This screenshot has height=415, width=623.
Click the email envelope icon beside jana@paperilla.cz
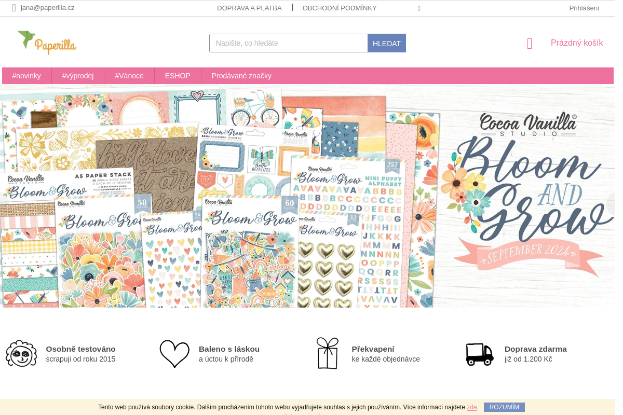click(x=14, y=8)
